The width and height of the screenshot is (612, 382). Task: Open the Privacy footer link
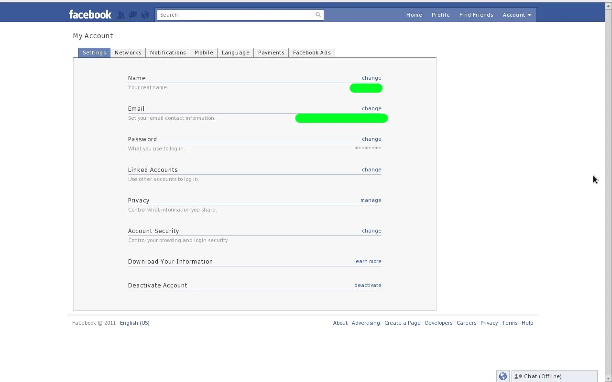coord(489,323)
